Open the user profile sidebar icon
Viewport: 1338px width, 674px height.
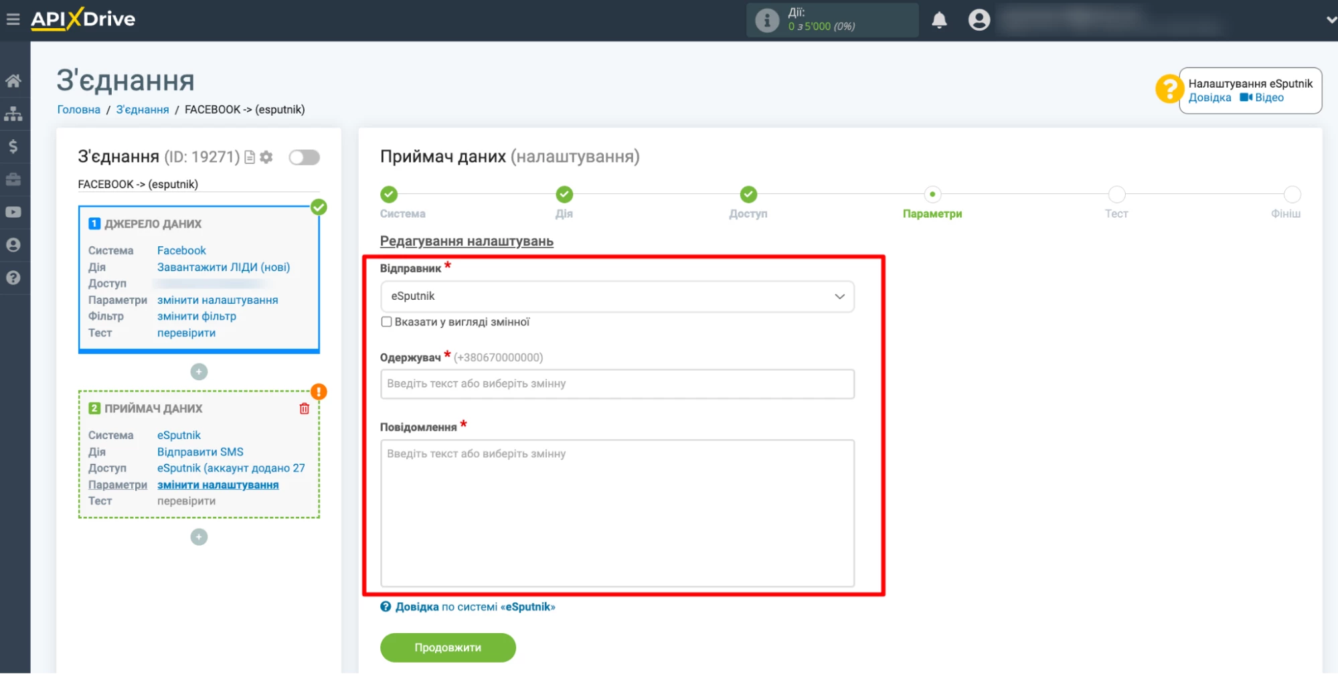click(13, 245)
